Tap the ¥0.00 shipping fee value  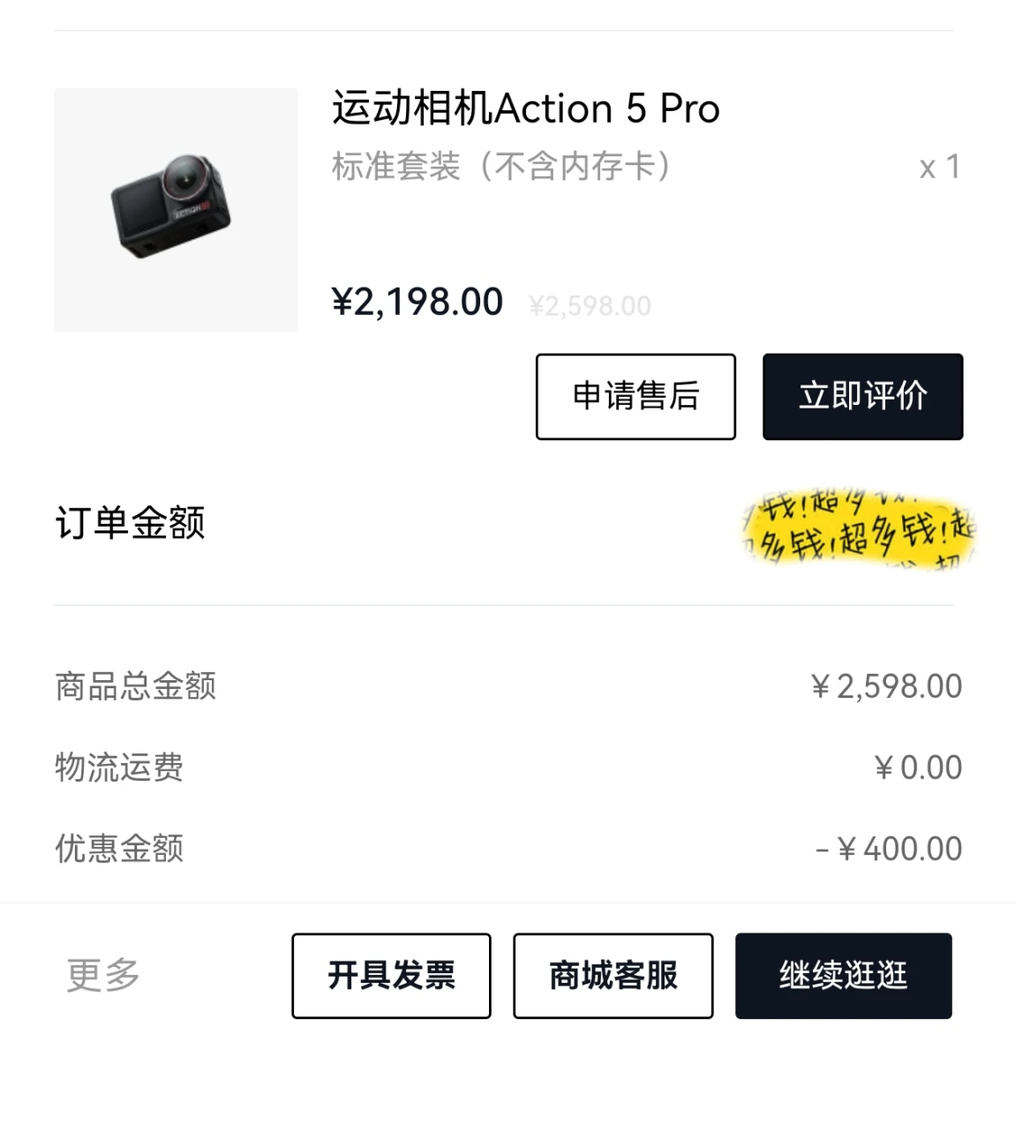point(918,768)
